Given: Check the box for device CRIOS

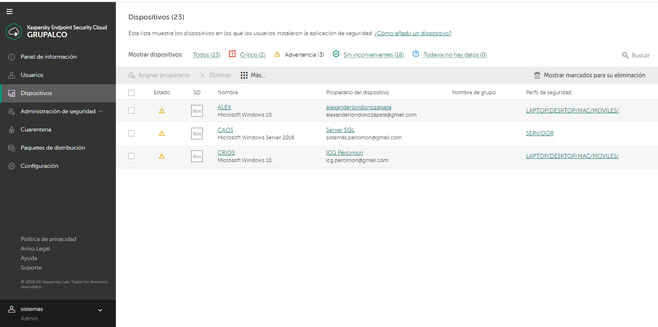Looking at the screenshot, I should [x=132, y=156].
